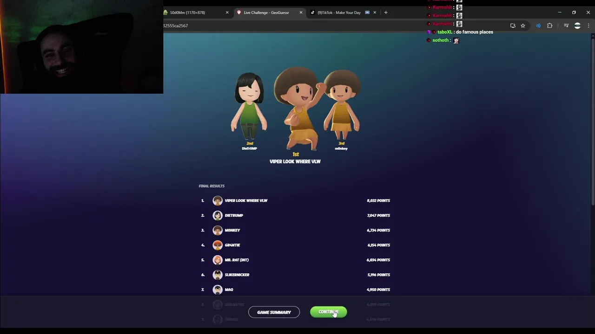This screenshot has height=334, width=595.
Task: Click the MAQ avatar icon
Action: pyautogui.click(x=218, y=289)
